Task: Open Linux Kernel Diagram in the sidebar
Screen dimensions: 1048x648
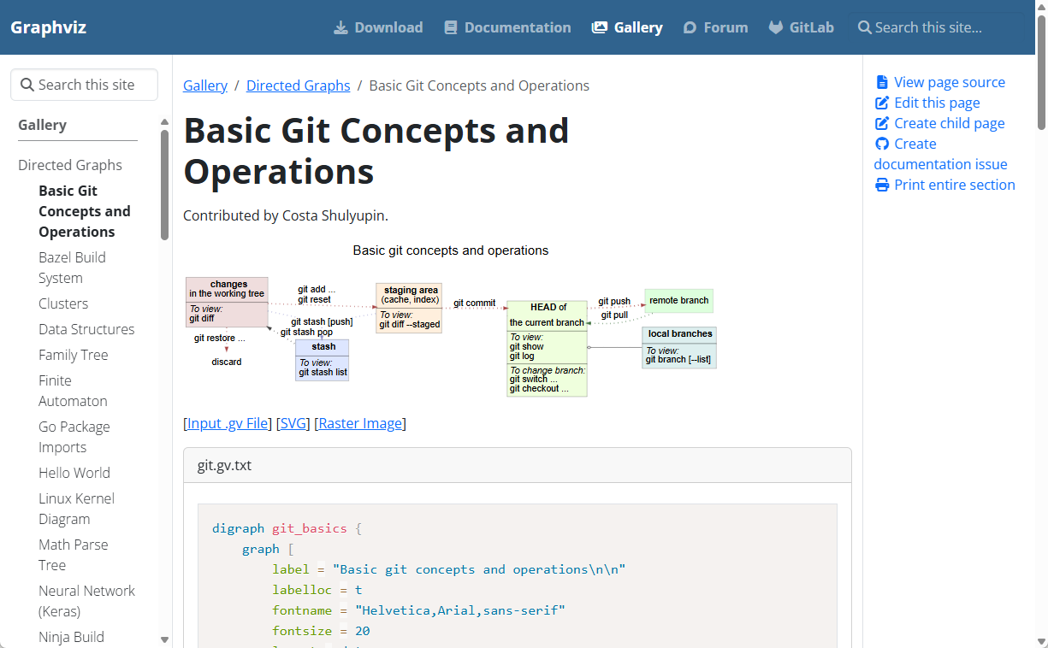Action: (x=76, y=509)
